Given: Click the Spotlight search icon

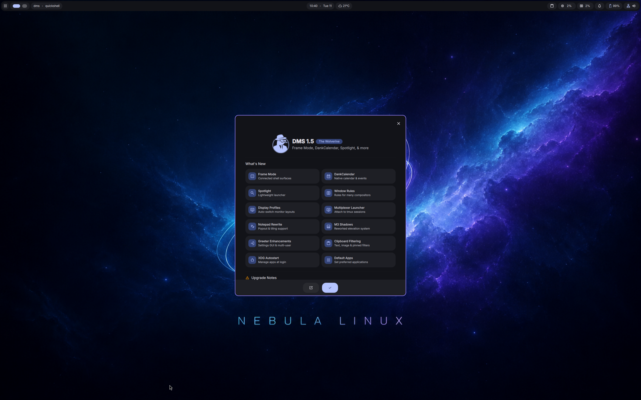Looking at the screenshot, I should pyautogui.click(x=252, y=193).
